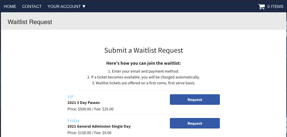Go to the Home page
Screen dimensions: 287x137
(10, 6)
